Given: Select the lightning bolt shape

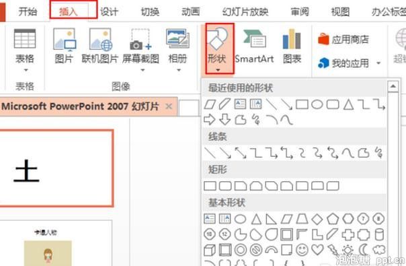Looking at the screenshot, I should click(333, 250).
